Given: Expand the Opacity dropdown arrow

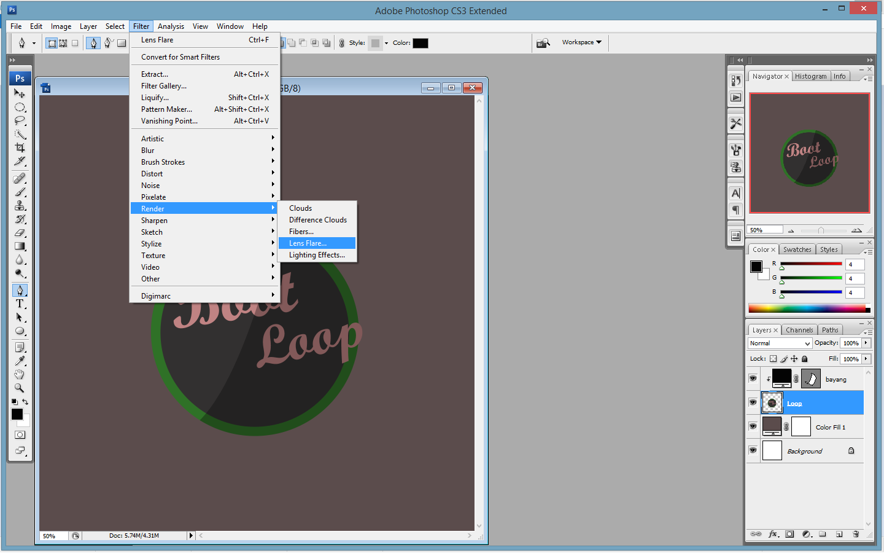Looking at the screenshot, I should 867,343.
